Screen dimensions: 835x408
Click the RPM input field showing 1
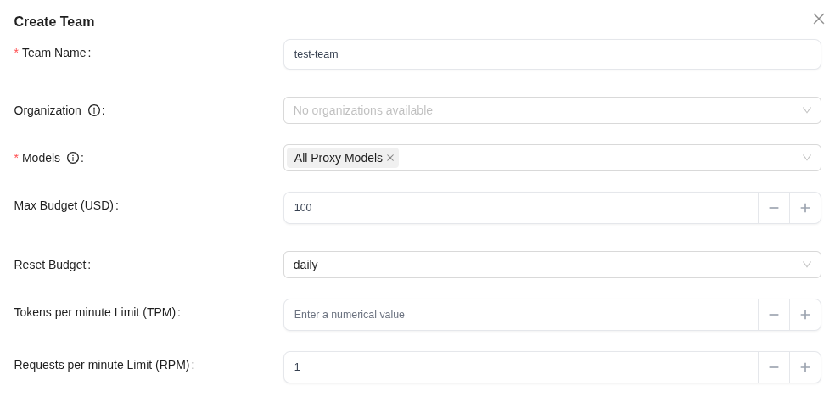pyautogui.click(x=521, y=367)
